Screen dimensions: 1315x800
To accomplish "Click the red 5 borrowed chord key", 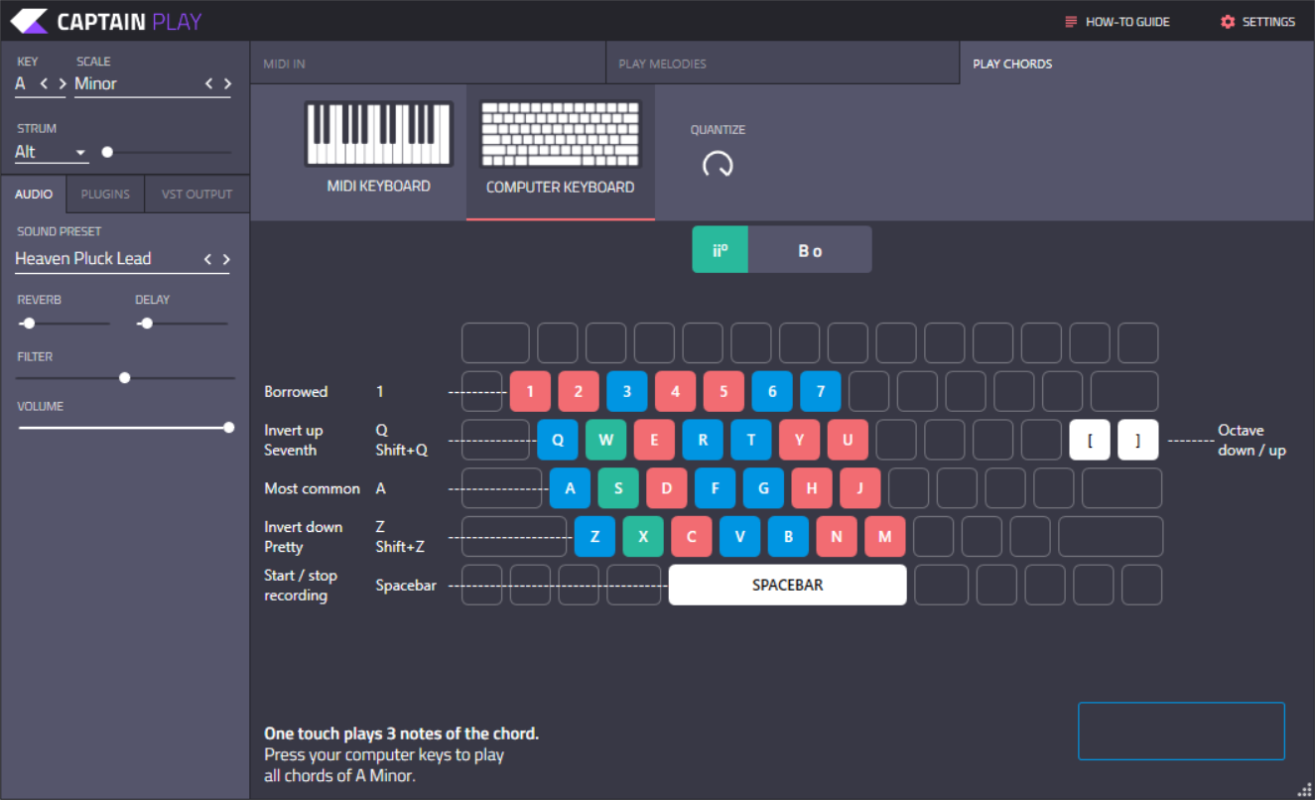I will pyautogui.click(x=723, y=391).
